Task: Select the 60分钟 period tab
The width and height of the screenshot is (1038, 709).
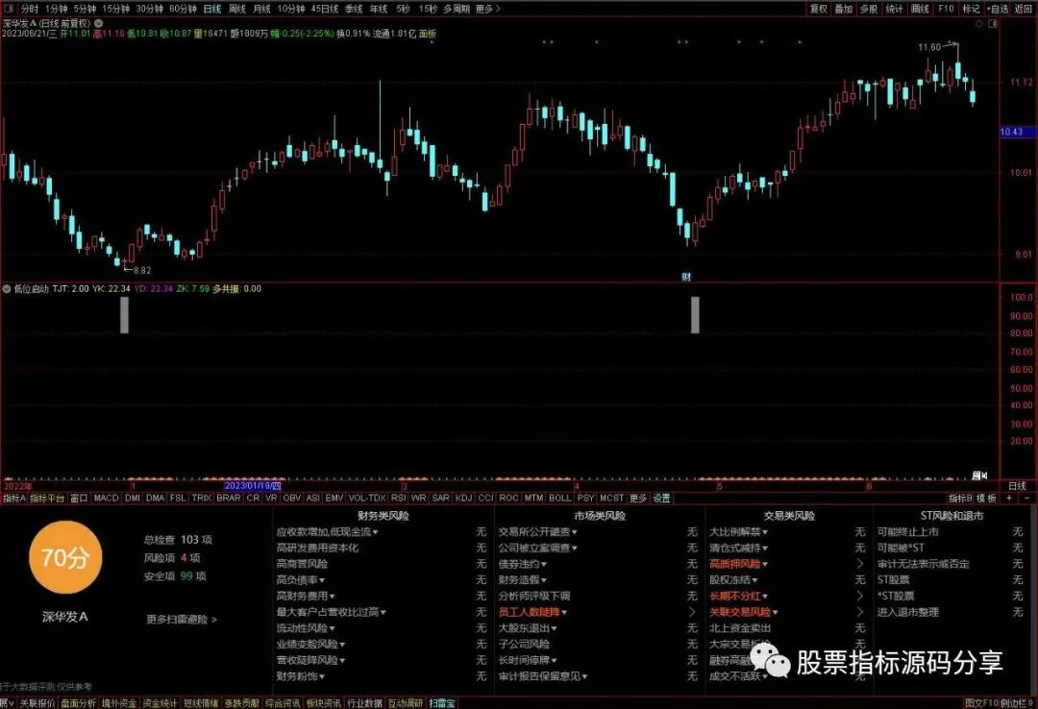Action: click(x=183, y=9)
